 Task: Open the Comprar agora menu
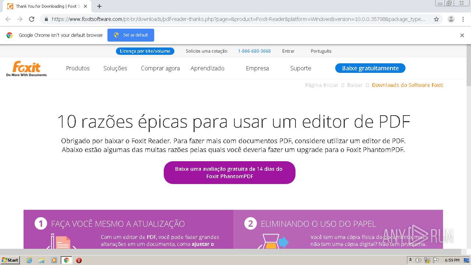point(160,68)
